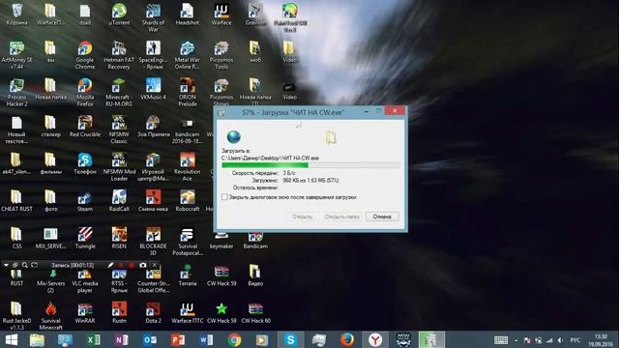Select the Survival Postapocalypse shortcut
619x348 pixels.
pyautogui.click(x=187, y=242)
